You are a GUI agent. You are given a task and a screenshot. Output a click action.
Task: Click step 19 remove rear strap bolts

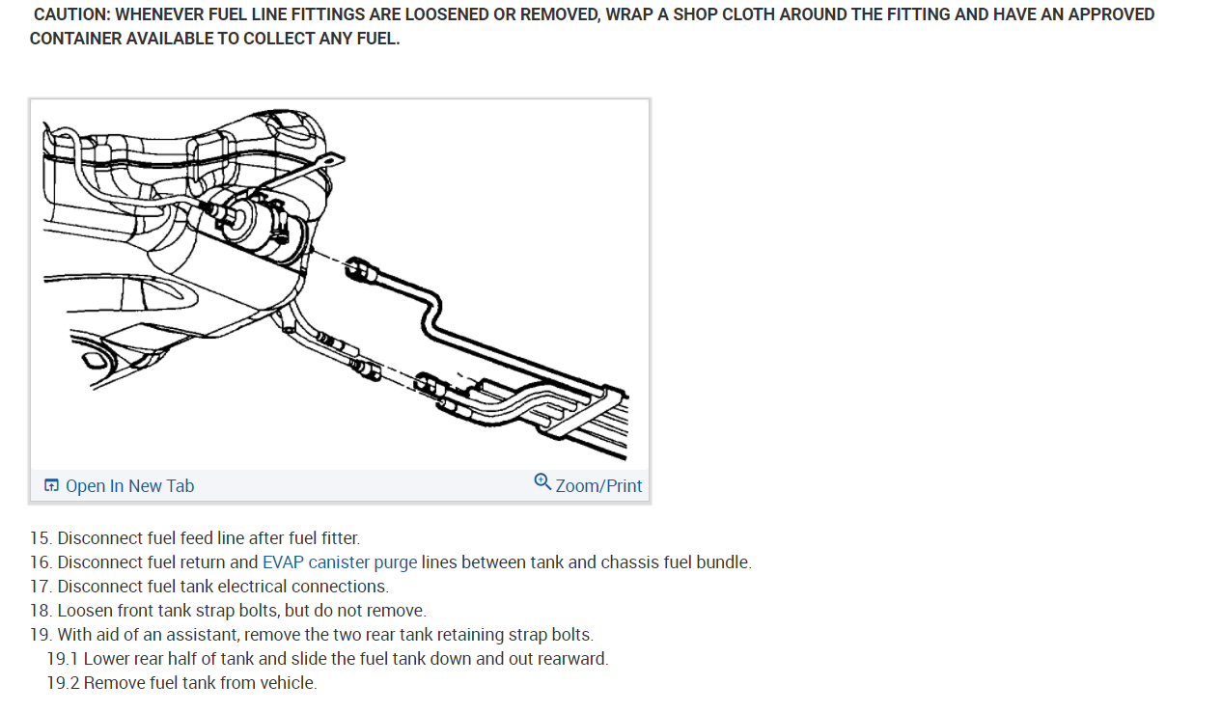tap(312, 635)
